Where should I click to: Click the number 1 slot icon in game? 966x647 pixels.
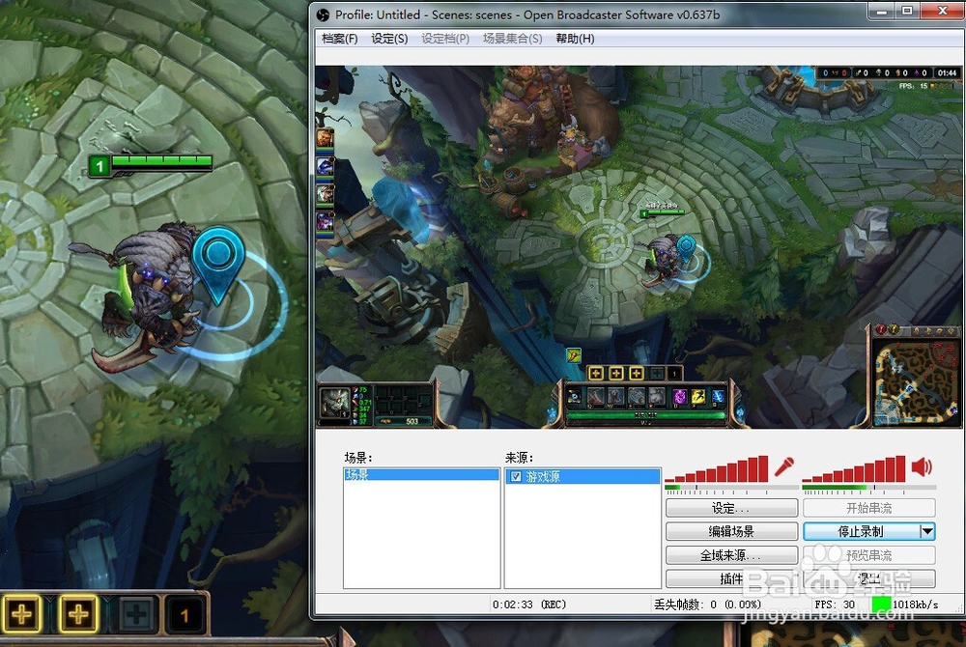[x=185, y=614]
